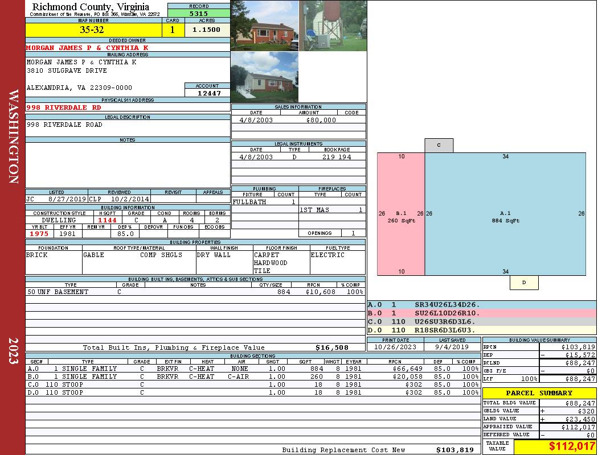Image resolution: width=598 pixels, height=455 pixels.
Task: Click the red taxable value $112,017
Action: click(x=572, y=446)
